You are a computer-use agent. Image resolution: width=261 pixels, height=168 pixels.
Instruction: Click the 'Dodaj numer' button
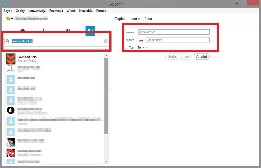pyautogui.click(x=178, y=56)
